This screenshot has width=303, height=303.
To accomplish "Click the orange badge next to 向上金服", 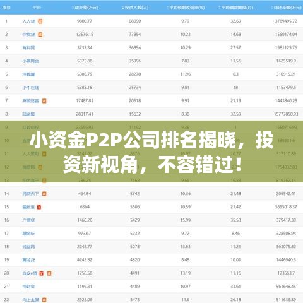I will click(x=44, y=300).
